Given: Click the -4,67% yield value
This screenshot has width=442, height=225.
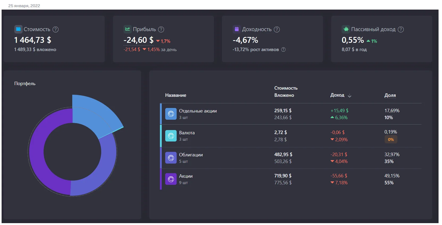Looking at the screenshot, I should click(245, 40).
